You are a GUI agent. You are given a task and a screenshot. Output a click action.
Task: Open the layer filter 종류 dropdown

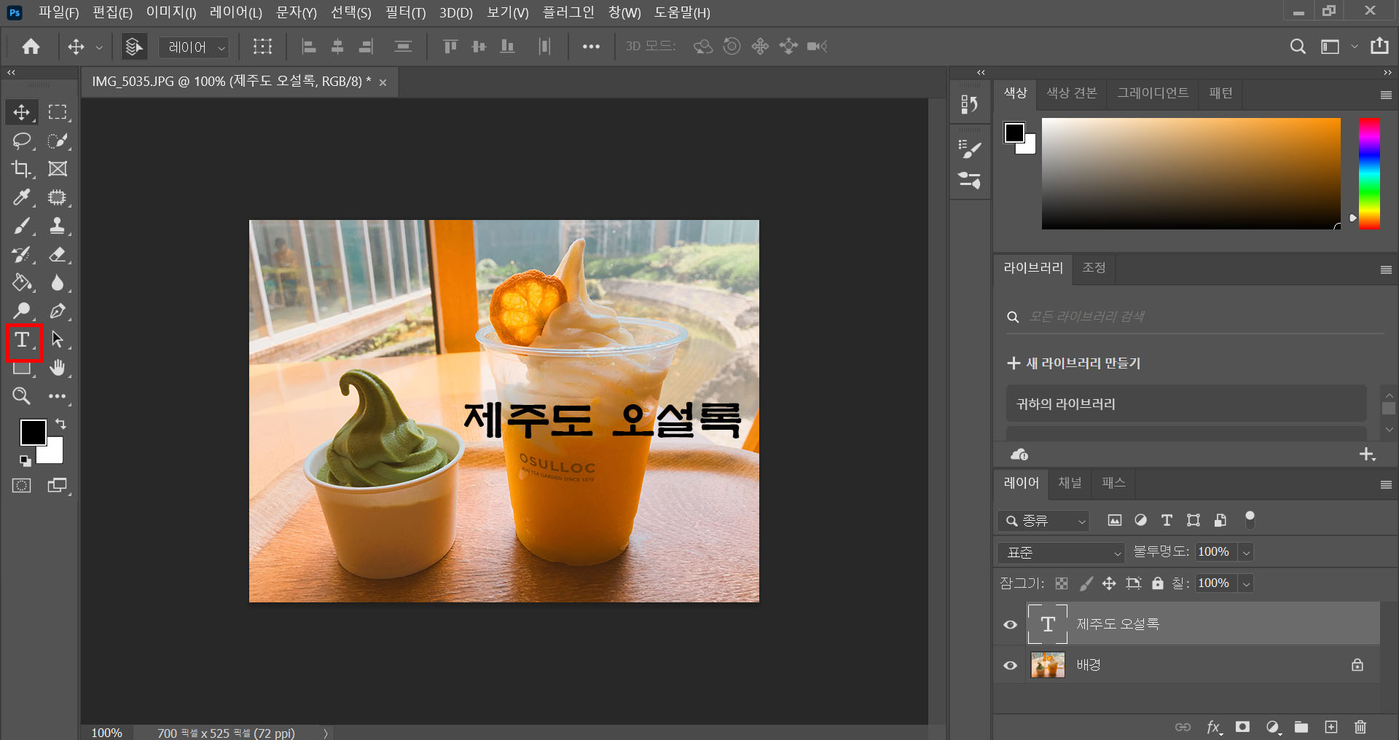pyautogui.click(x=1043, y=521)
